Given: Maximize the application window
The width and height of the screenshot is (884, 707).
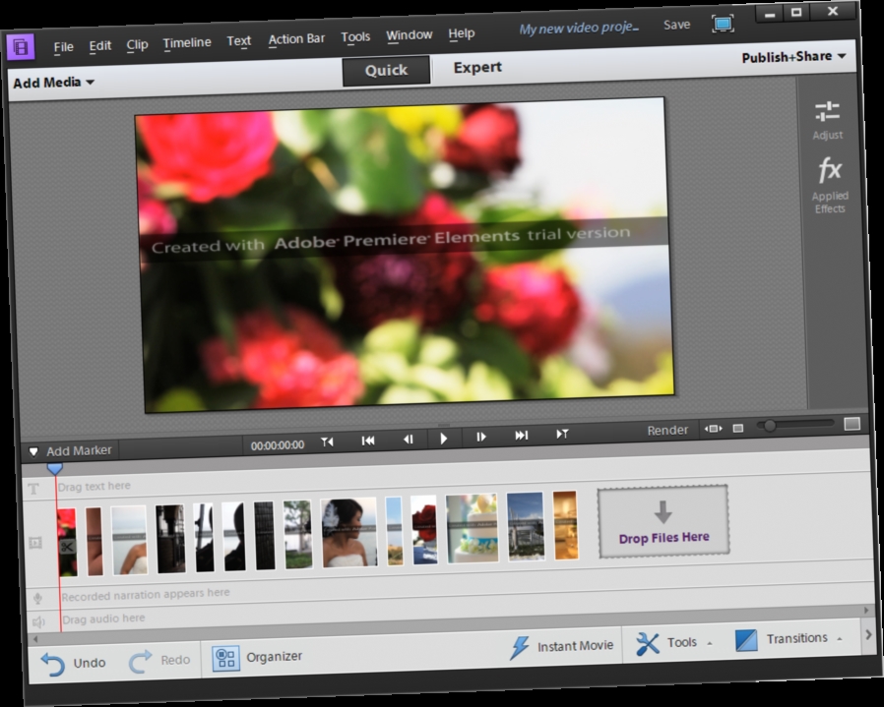Looking at the screenshot, I should coord(796,12).
